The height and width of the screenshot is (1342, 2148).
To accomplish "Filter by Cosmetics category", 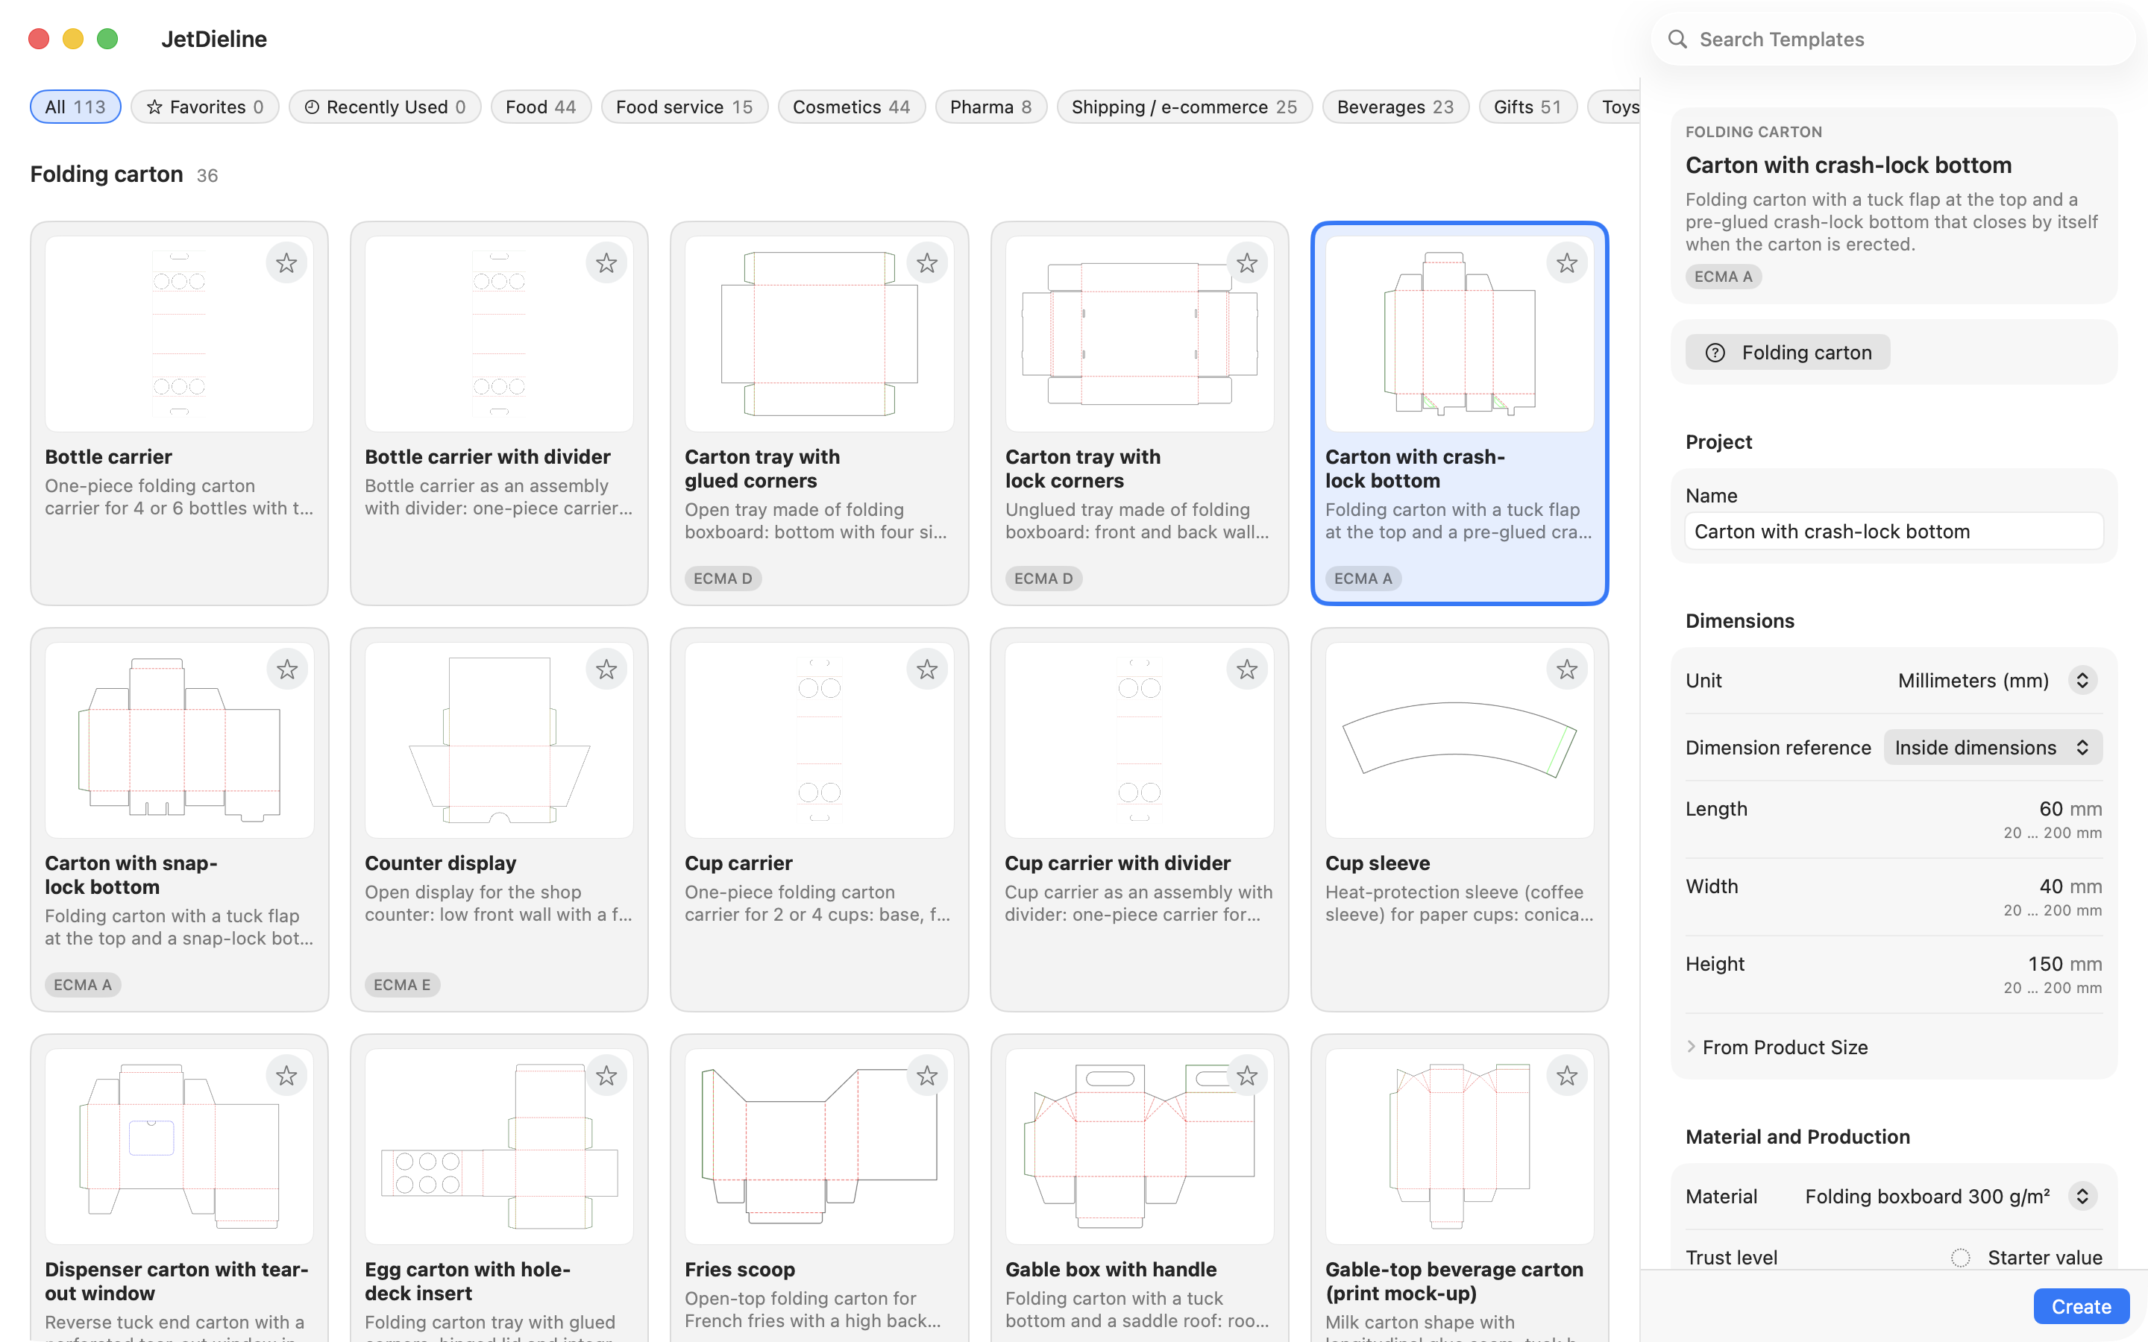I will (x=851, y=107).
